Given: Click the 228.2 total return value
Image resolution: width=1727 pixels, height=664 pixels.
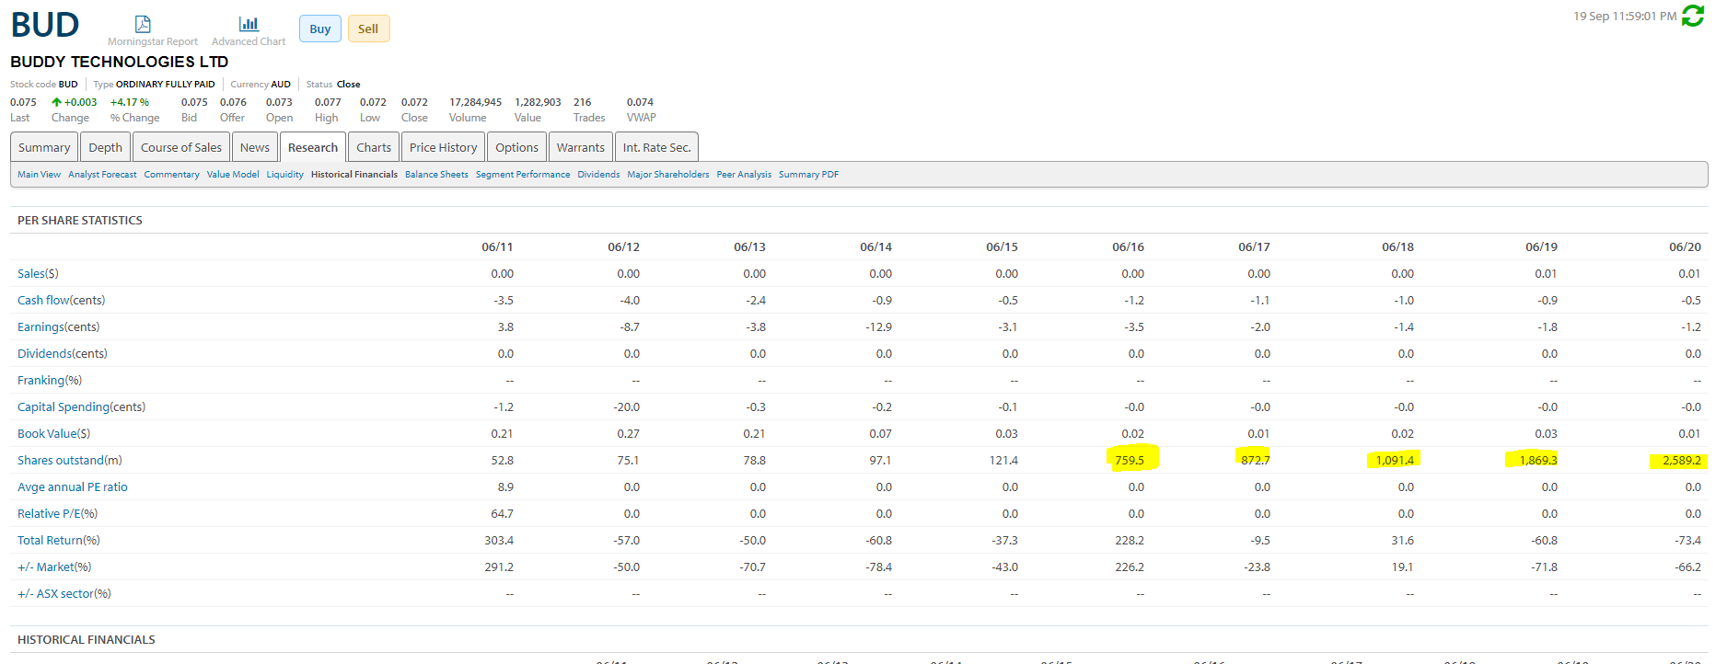Looking at the screenshot, I should [x=1130, y=540].
